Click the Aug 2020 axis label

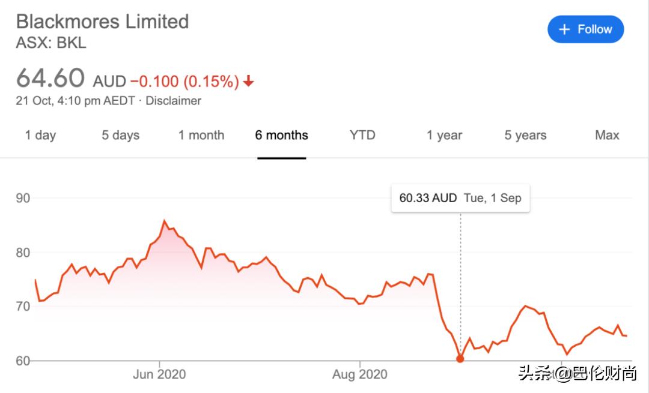(360, 374)
